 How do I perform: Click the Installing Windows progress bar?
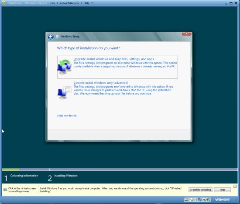tap(144, 170)
